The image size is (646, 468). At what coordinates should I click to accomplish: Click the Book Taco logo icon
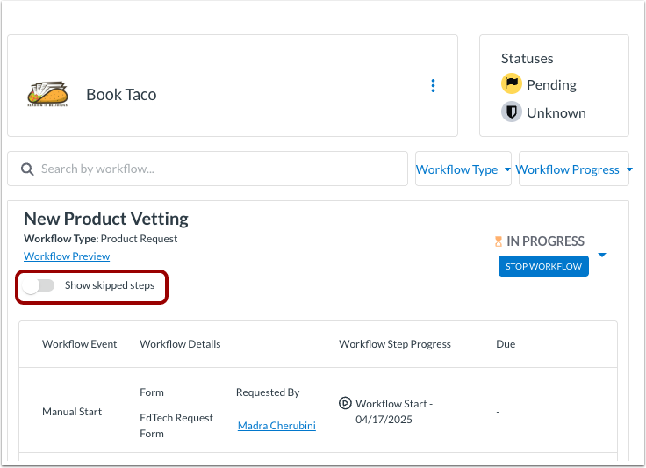point(48,94)
